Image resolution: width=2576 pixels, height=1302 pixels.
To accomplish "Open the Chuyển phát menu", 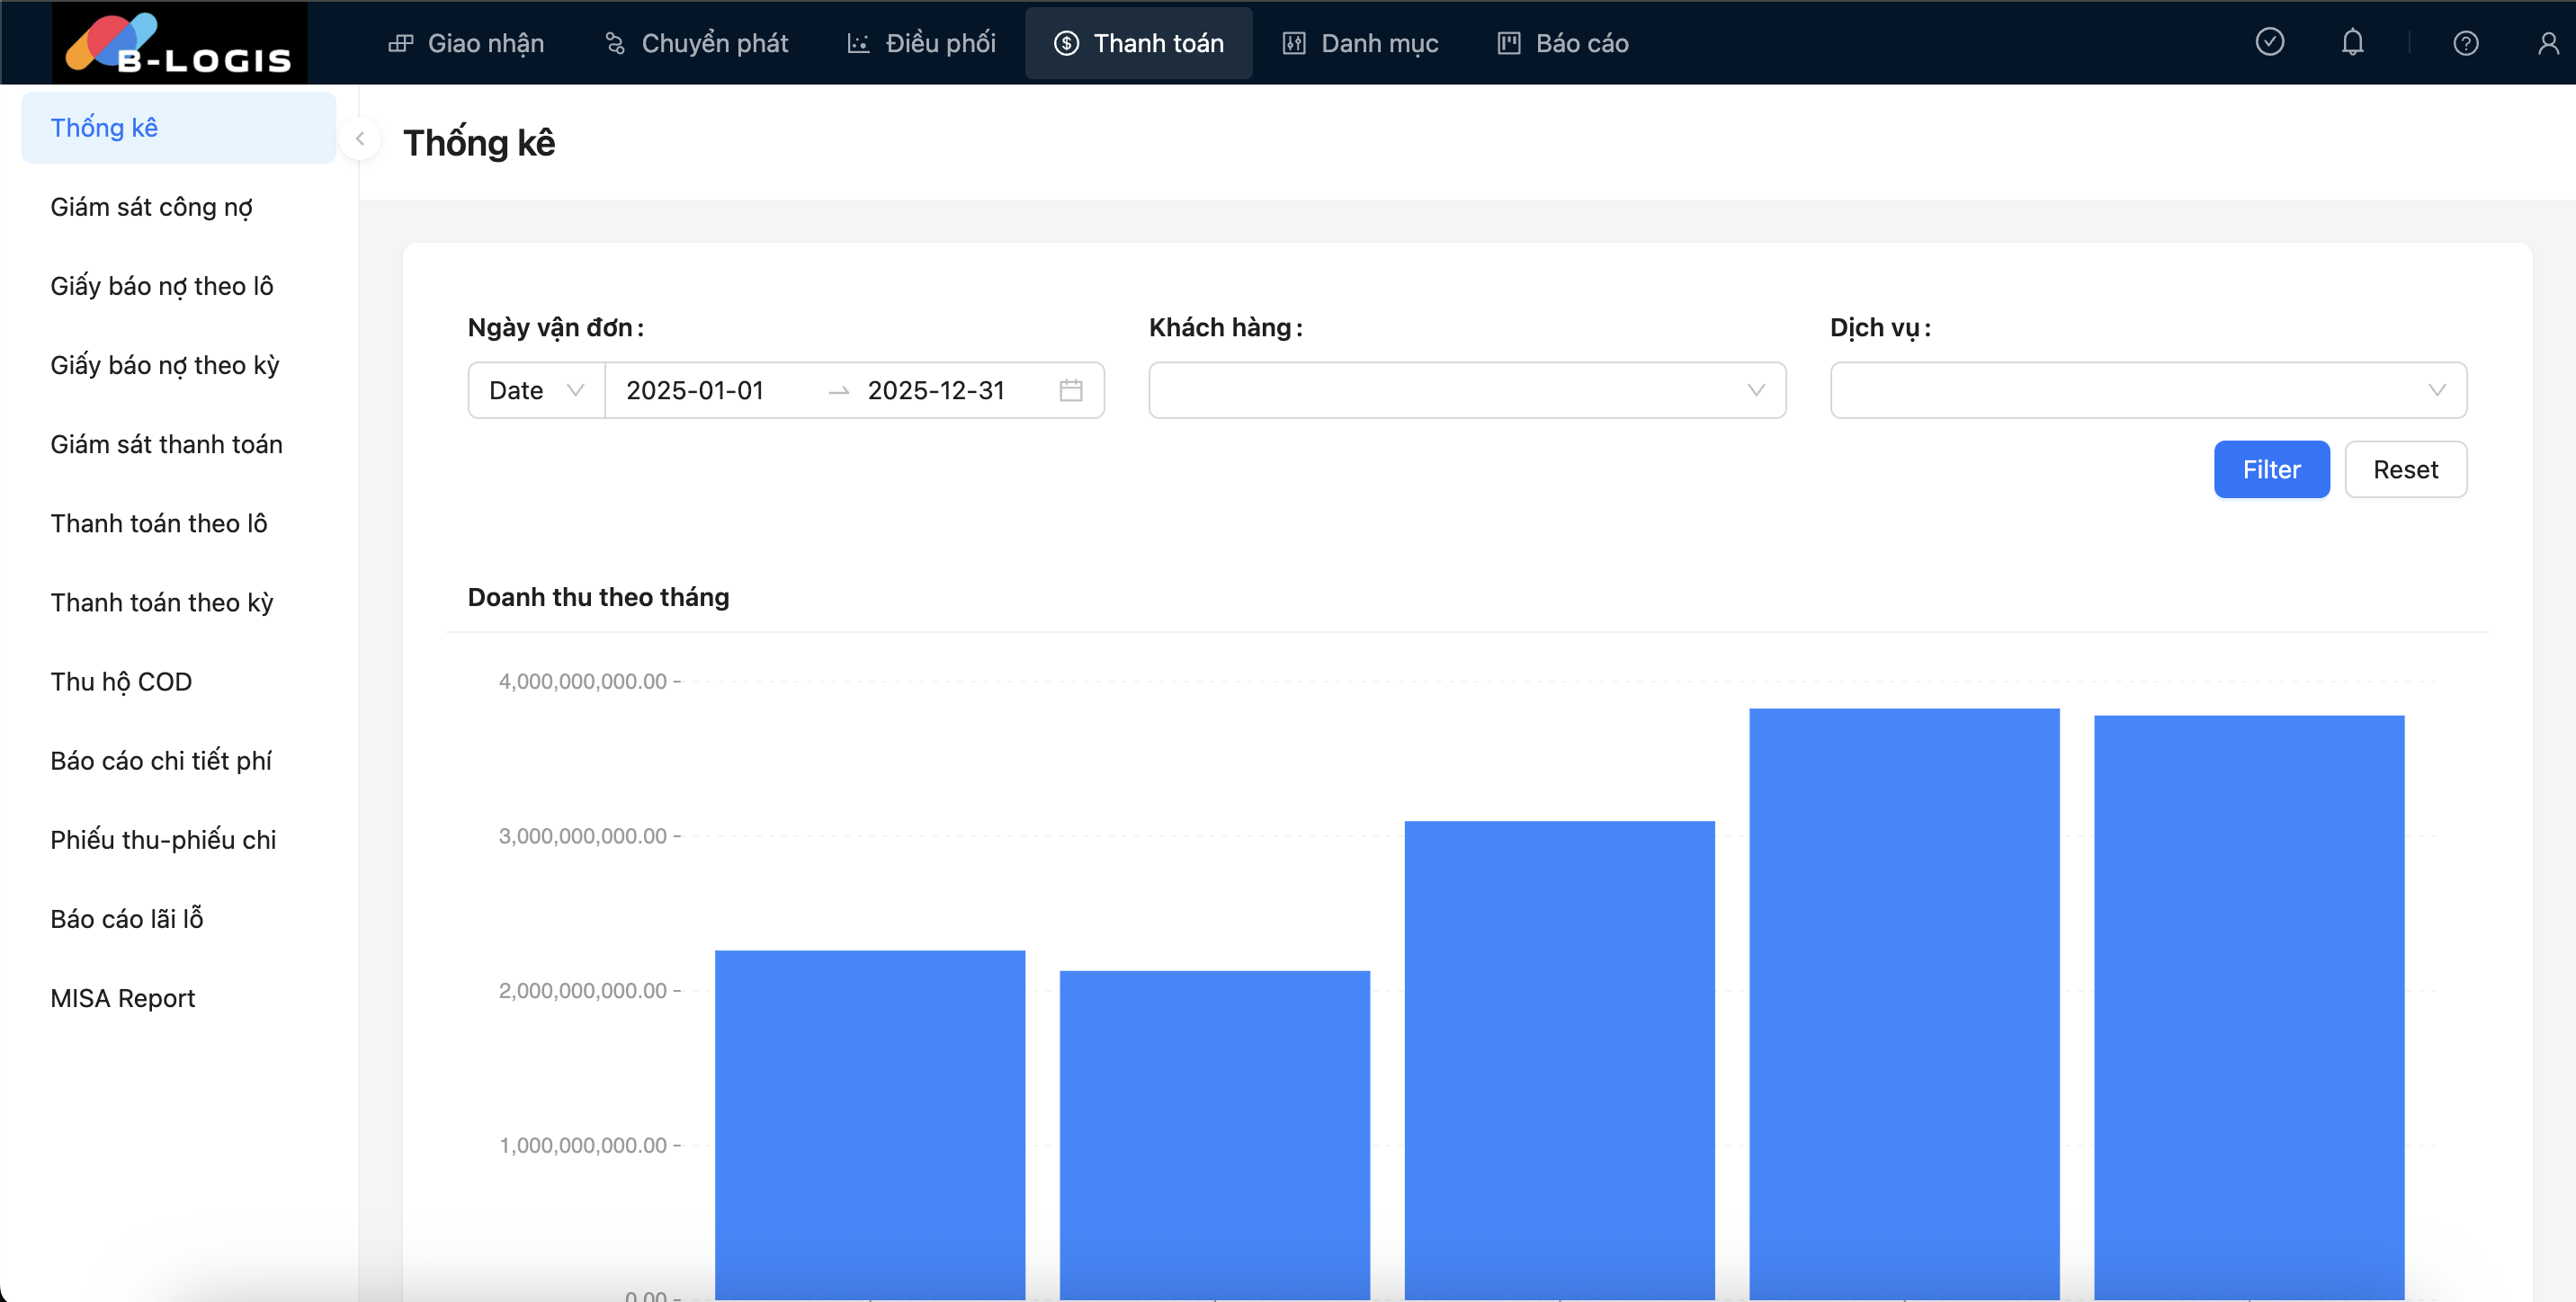I will [696, 43].
